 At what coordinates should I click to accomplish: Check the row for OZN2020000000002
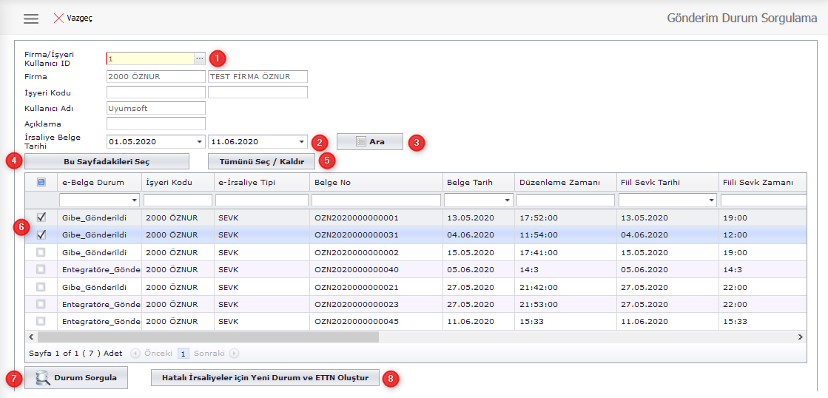click(x=41, y=252)
